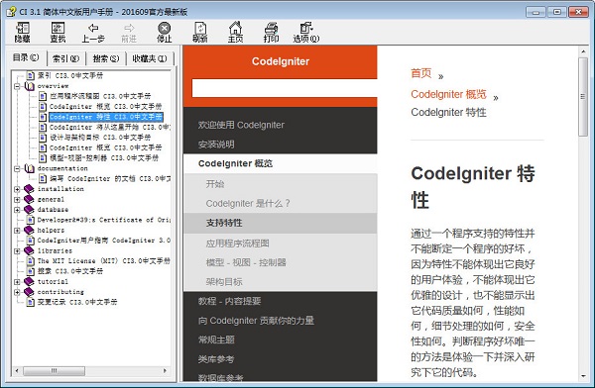The height and width of the screenshot is (388, 595).
Task: Click the 首页 breadcrumb link
Action: pyautogui.click(x=421, y=73)
